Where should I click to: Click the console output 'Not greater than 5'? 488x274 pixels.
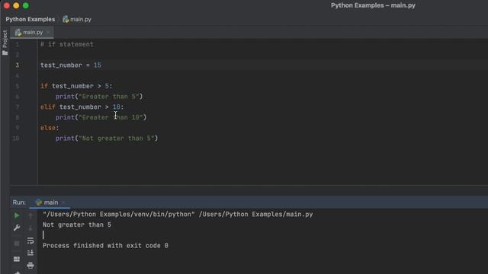(77, 225)
